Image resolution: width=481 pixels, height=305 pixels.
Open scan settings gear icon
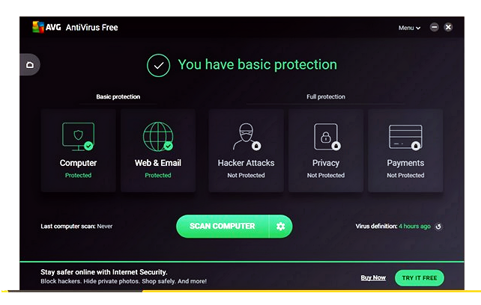click(280, 227)
